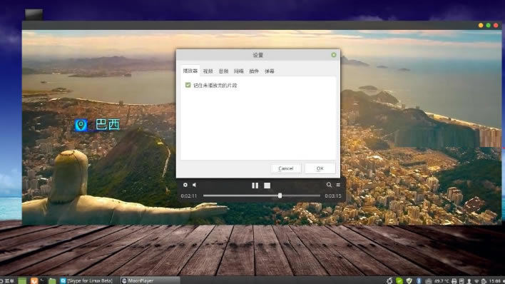Click the 49.7 °C temperature indicator
The height and width of the screenshot is (284, 505).
[442, 281]
